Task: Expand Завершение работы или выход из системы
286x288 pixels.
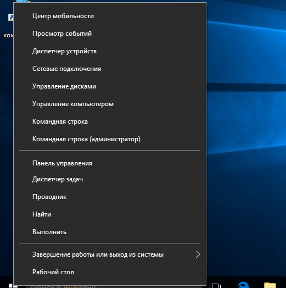Action: coord(110,254)
